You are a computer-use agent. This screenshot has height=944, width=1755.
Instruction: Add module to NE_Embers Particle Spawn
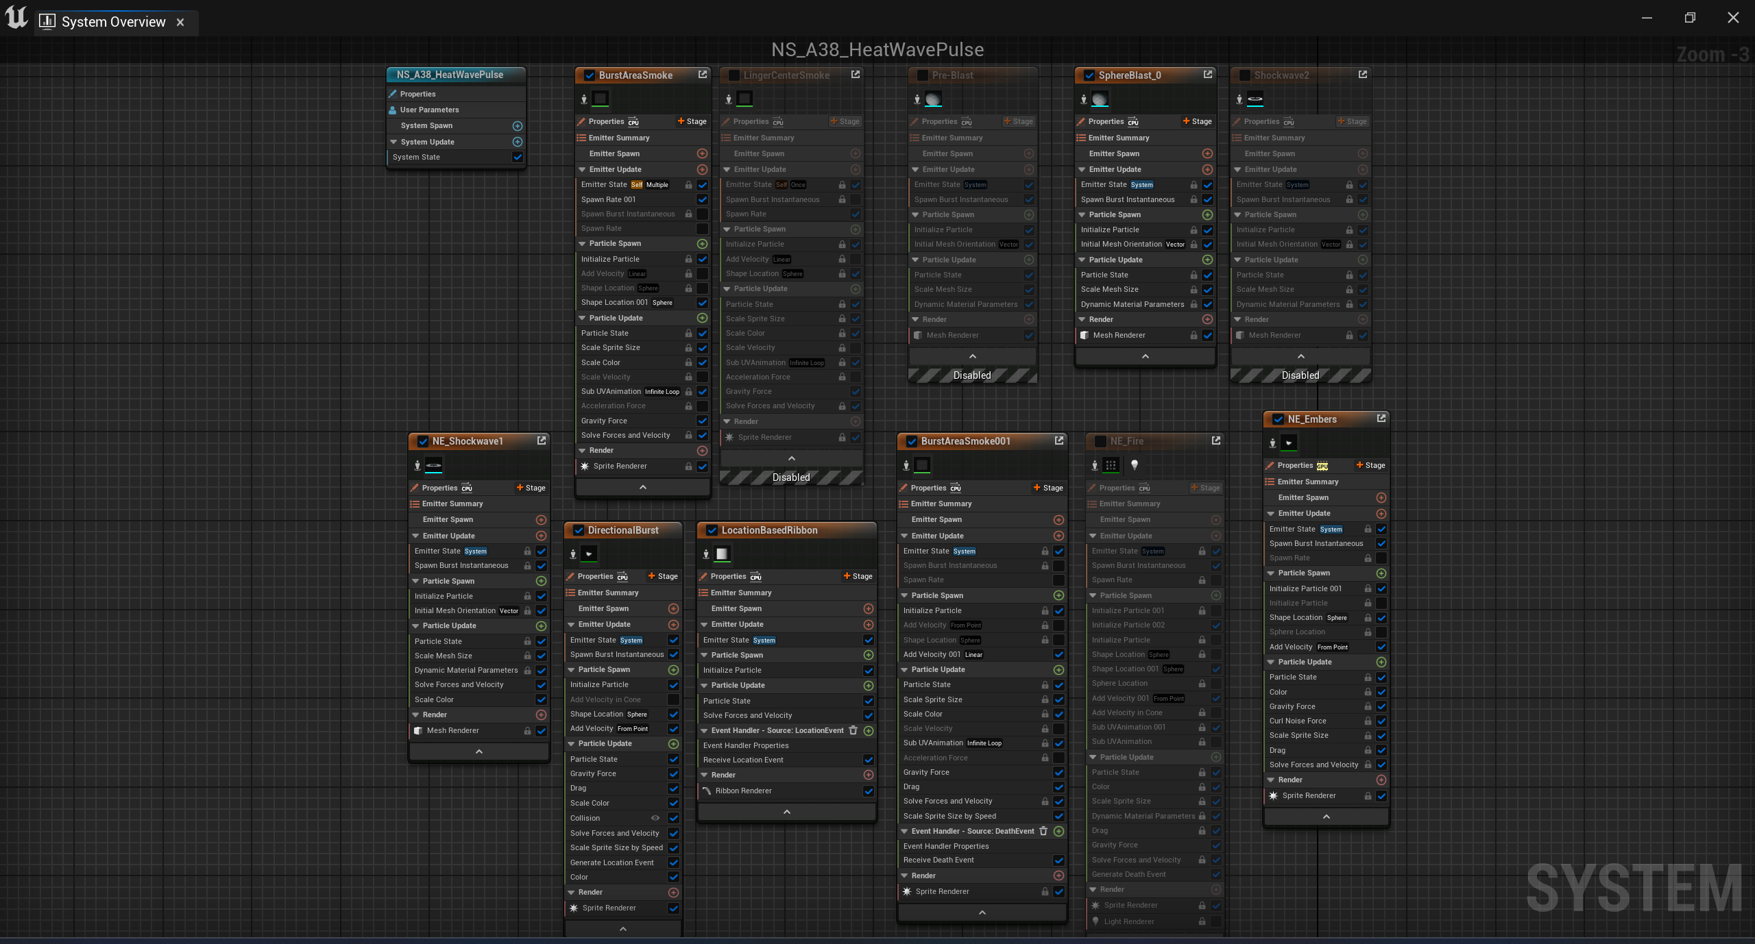1381,573
